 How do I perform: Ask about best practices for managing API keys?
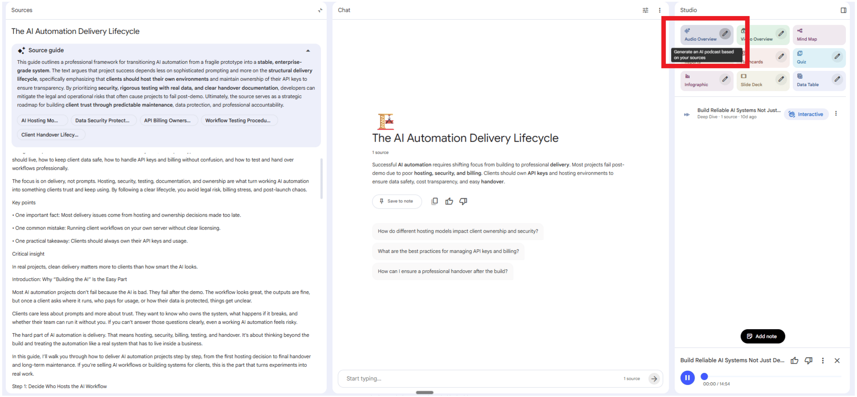[448, 251]
